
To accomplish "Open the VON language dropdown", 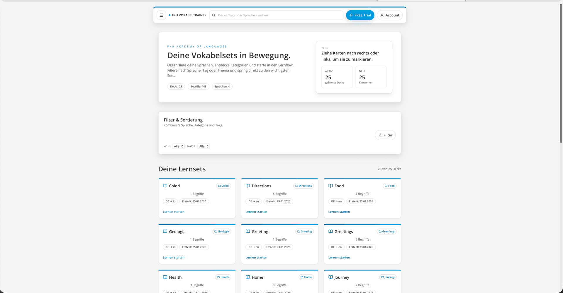I will point(178,146).
